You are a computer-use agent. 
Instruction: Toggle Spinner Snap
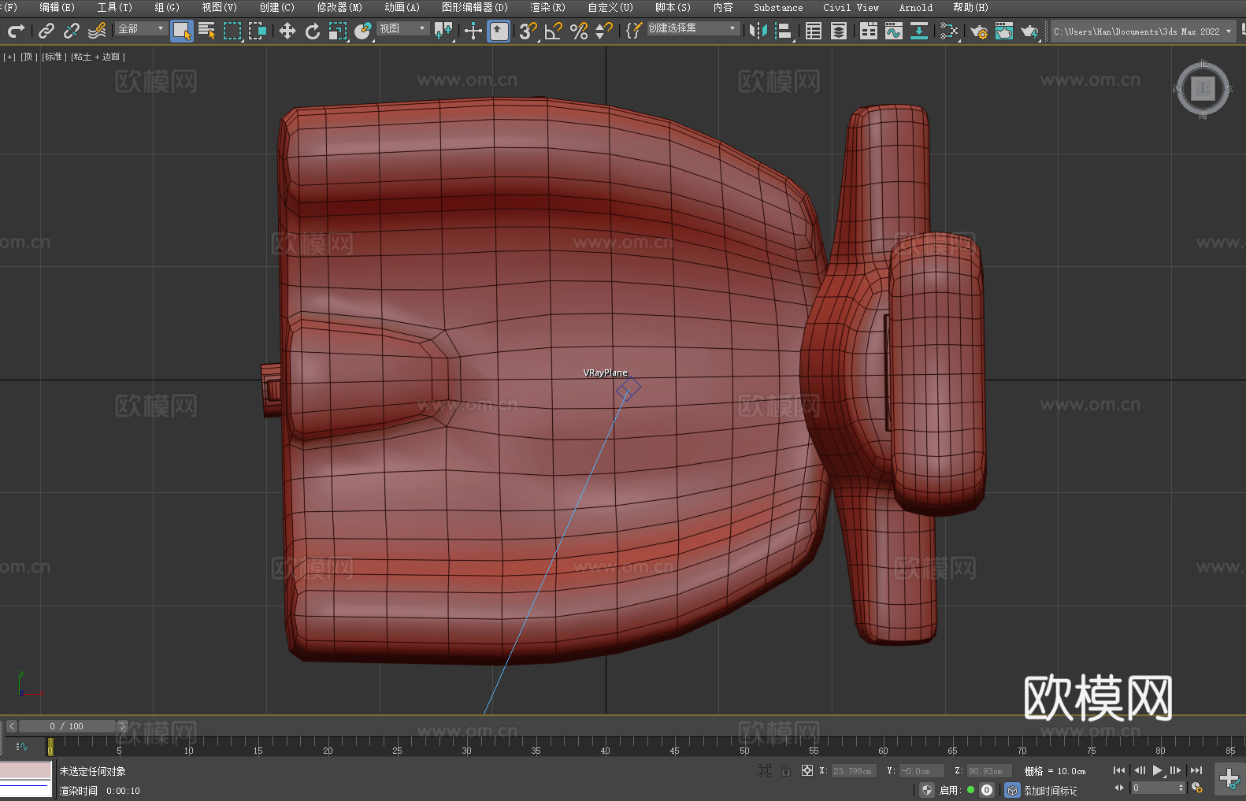(604, 31)
